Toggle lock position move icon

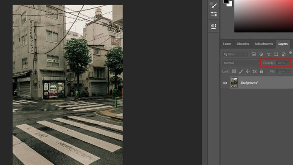point(248,71)
